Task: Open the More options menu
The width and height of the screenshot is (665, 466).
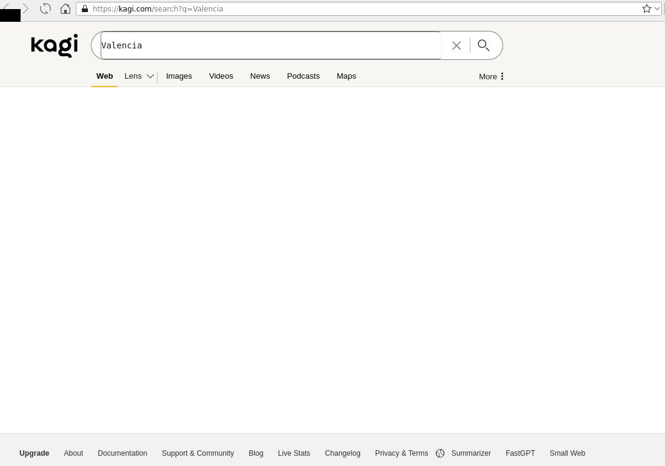Action: tap(492, 76)
